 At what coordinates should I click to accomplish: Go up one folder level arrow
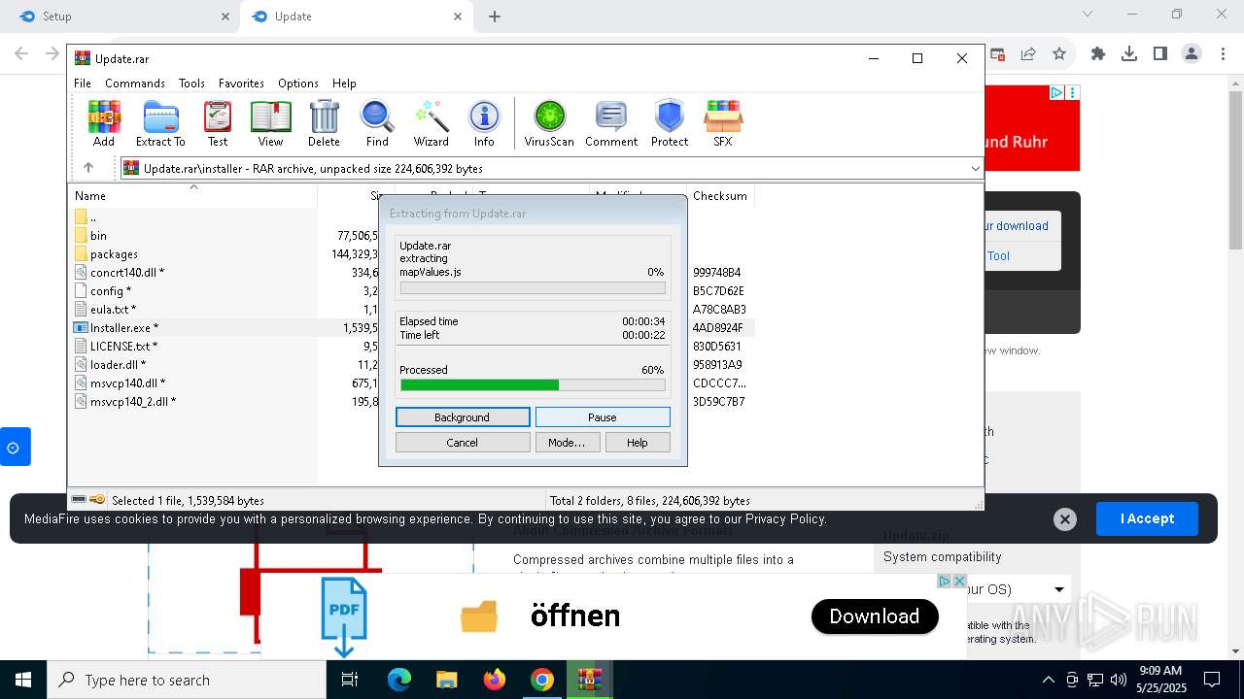pos(88,168)
